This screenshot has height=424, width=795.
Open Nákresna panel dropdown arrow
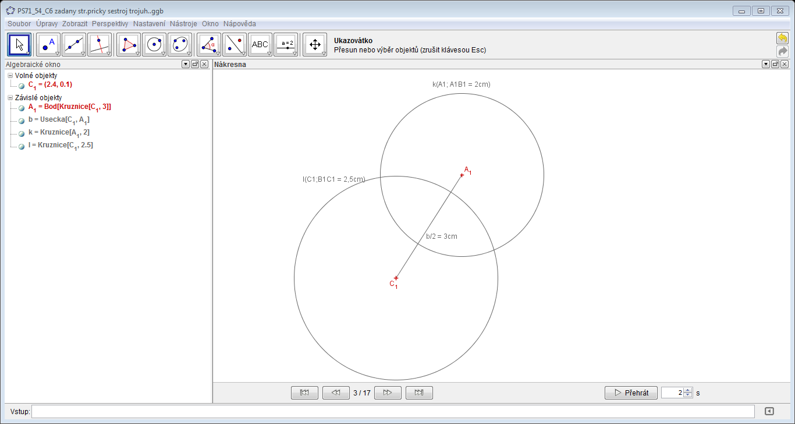click(766, 65)
